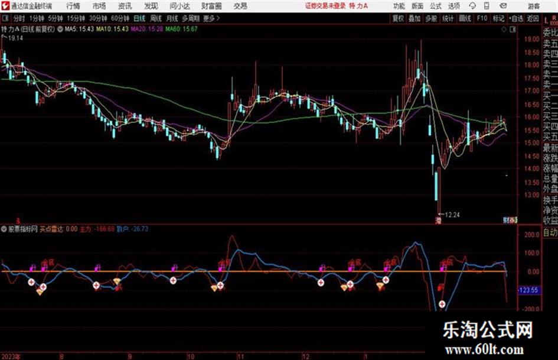Viewport: 558px width, 360px height.
Task: Click the 通达信 logo icon
Action: tap(5, 6)
